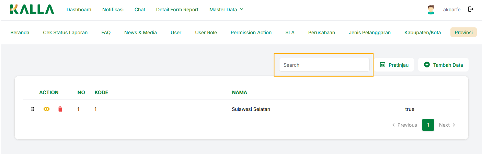Open the Chat menu item
This screenshot has height=154, width=482.
(x=140, y=10)
